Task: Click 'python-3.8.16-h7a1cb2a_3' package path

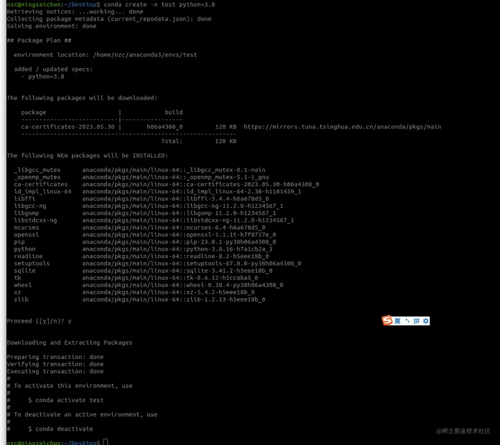Action: (x=177, y=249)
